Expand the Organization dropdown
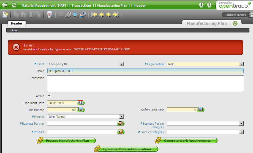Viewport: 253px width, 153px height. (241, 64)
